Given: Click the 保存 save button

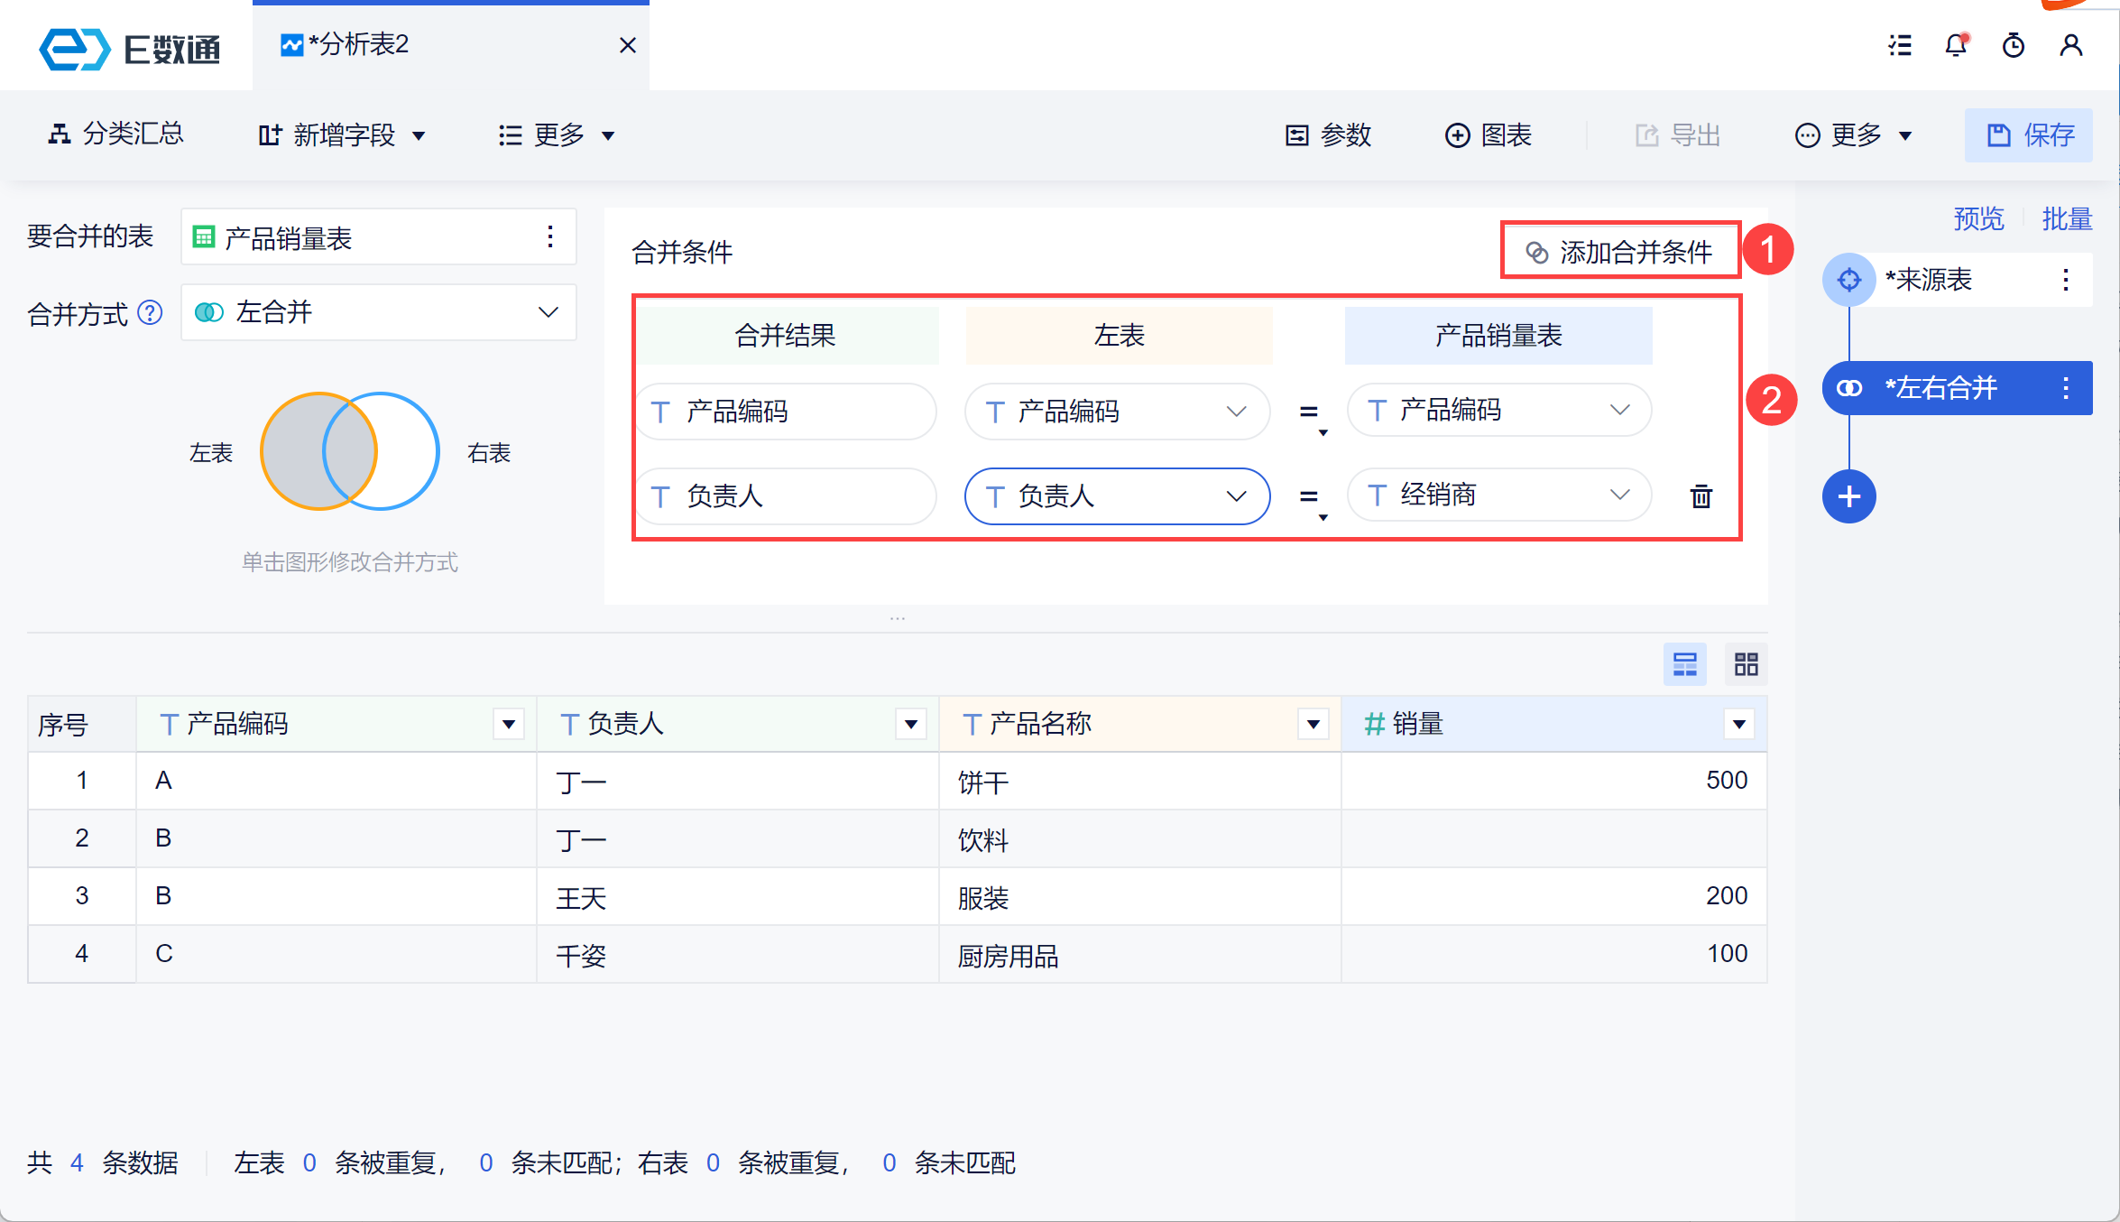Looking at the screenshot, I should point(2028,135).
